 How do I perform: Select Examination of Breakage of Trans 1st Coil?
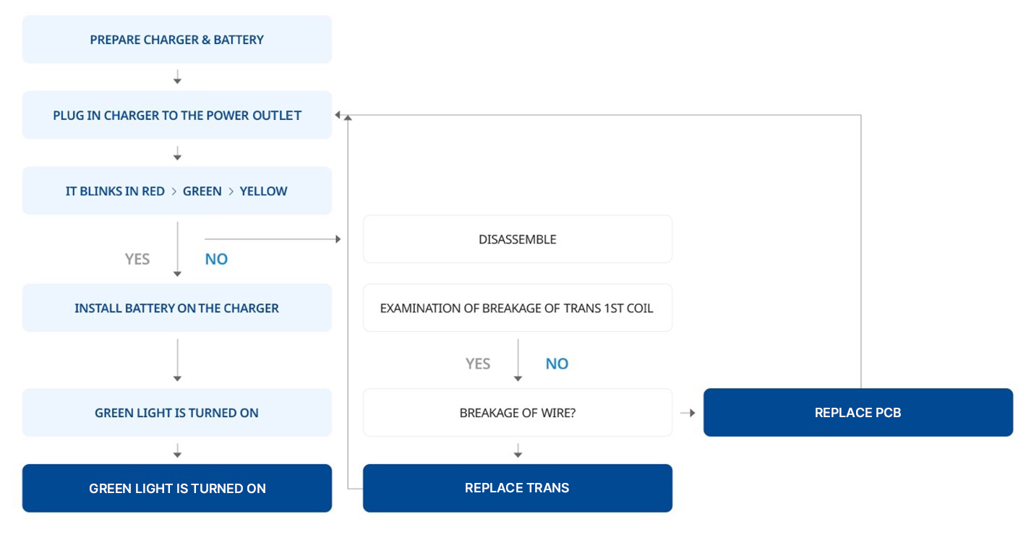517,308
